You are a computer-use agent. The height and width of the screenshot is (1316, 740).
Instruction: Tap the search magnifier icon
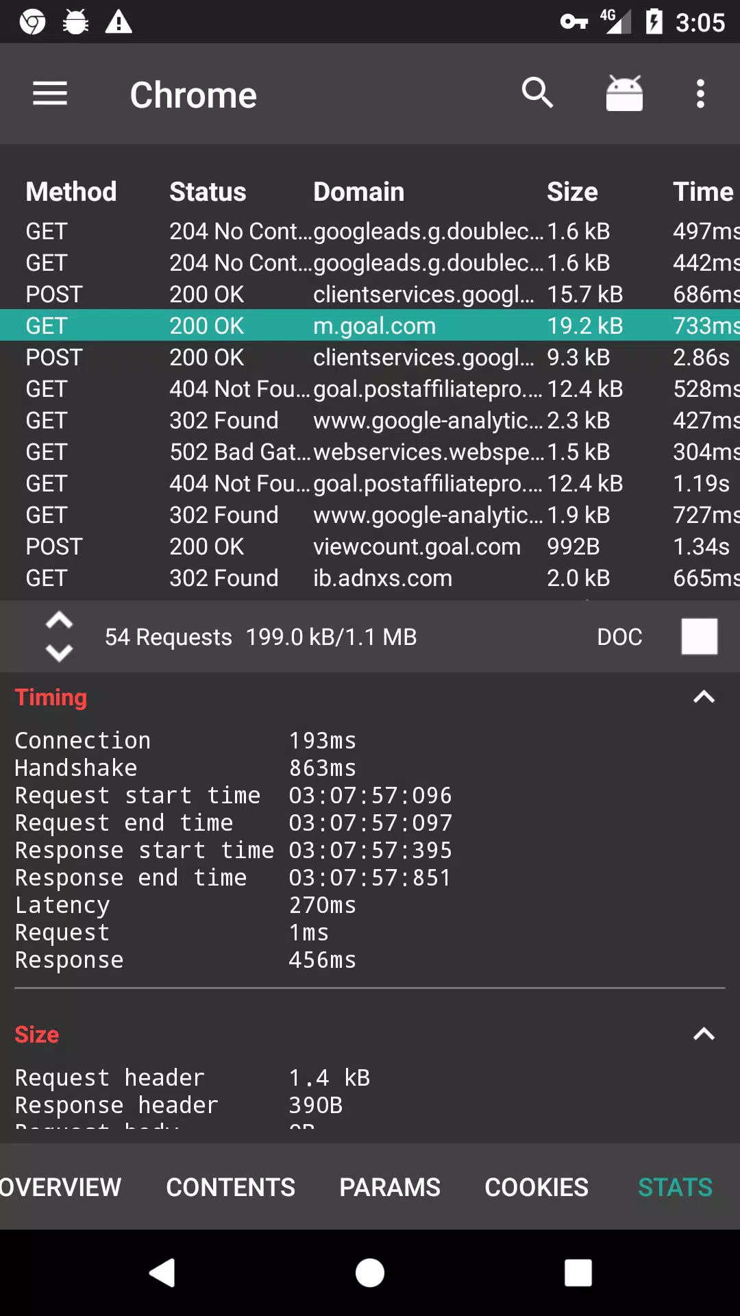537,93
